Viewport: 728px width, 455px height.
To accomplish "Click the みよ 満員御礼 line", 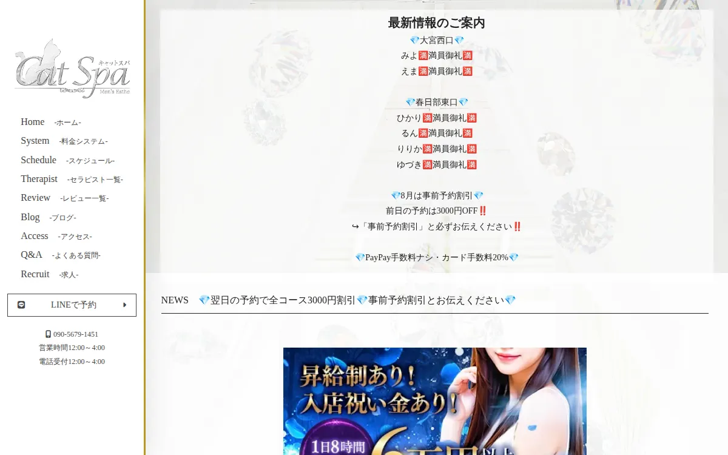I will 436,55.
